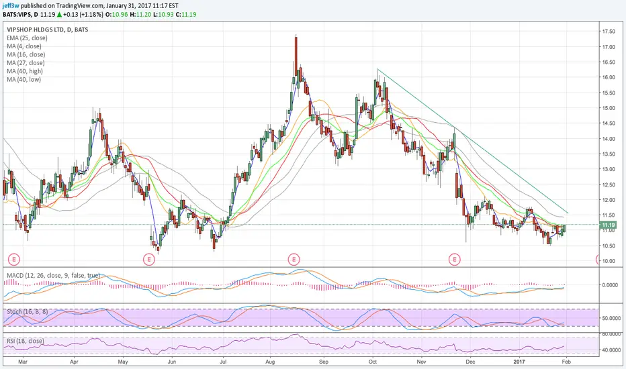This screenshot has width=626, height=369.
Task: Open the jeff3w author profile link
Action: (x=10, y=6)
